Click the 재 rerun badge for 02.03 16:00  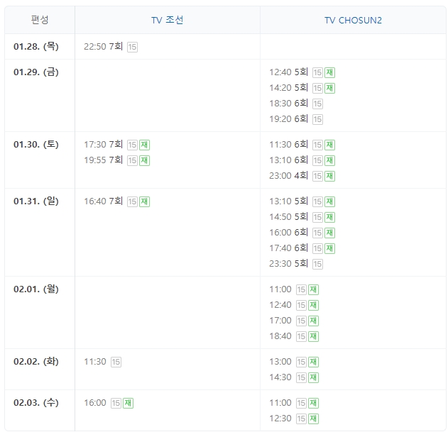point(129,403)
